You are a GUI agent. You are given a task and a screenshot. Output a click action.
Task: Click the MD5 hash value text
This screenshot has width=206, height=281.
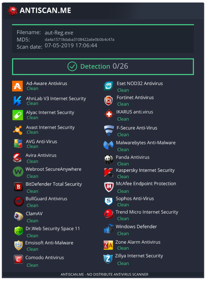coord(80,39)
